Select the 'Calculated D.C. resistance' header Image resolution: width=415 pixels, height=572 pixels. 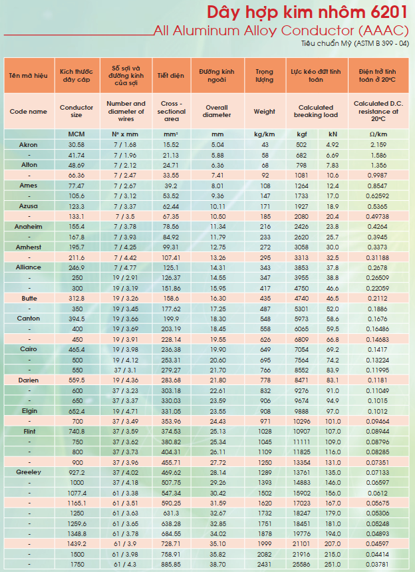tap(378, 111)
